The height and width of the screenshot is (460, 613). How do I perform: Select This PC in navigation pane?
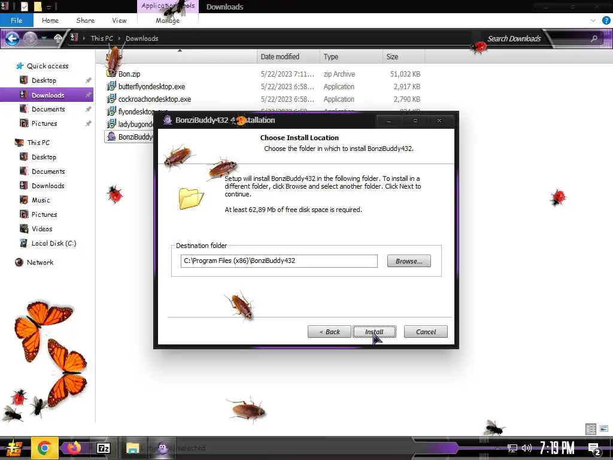(38, 143)
